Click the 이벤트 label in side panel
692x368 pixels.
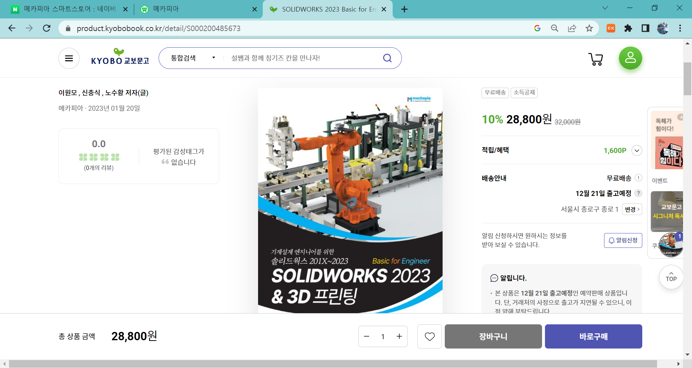pos(660,180)
